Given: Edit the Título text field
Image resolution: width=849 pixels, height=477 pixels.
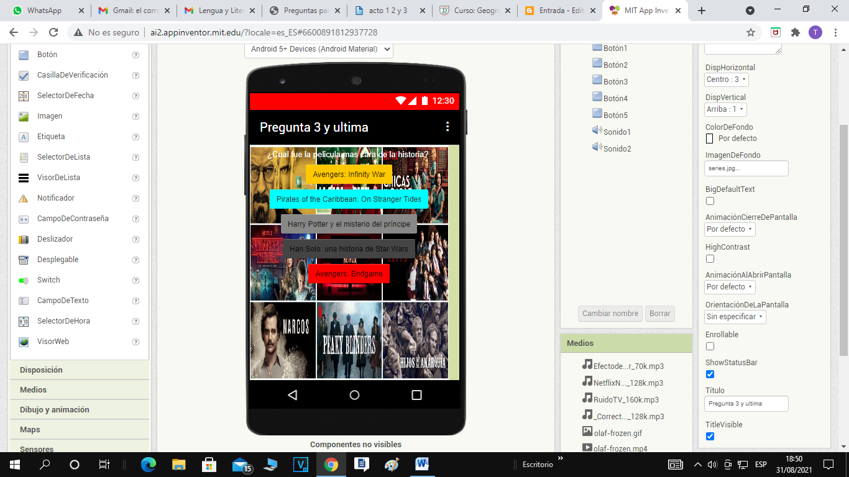Looking at the screenshot, I should [x=746, y=404].
